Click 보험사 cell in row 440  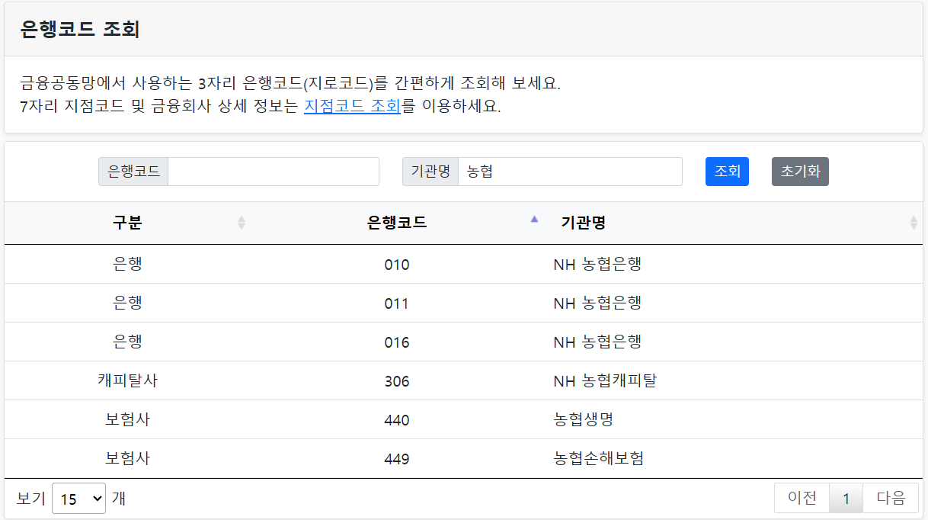tap(127, 419)
